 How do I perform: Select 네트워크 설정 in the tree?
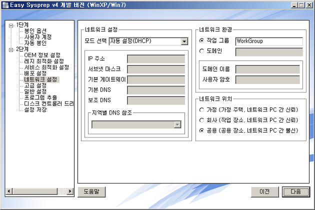[x=41, y=79]
